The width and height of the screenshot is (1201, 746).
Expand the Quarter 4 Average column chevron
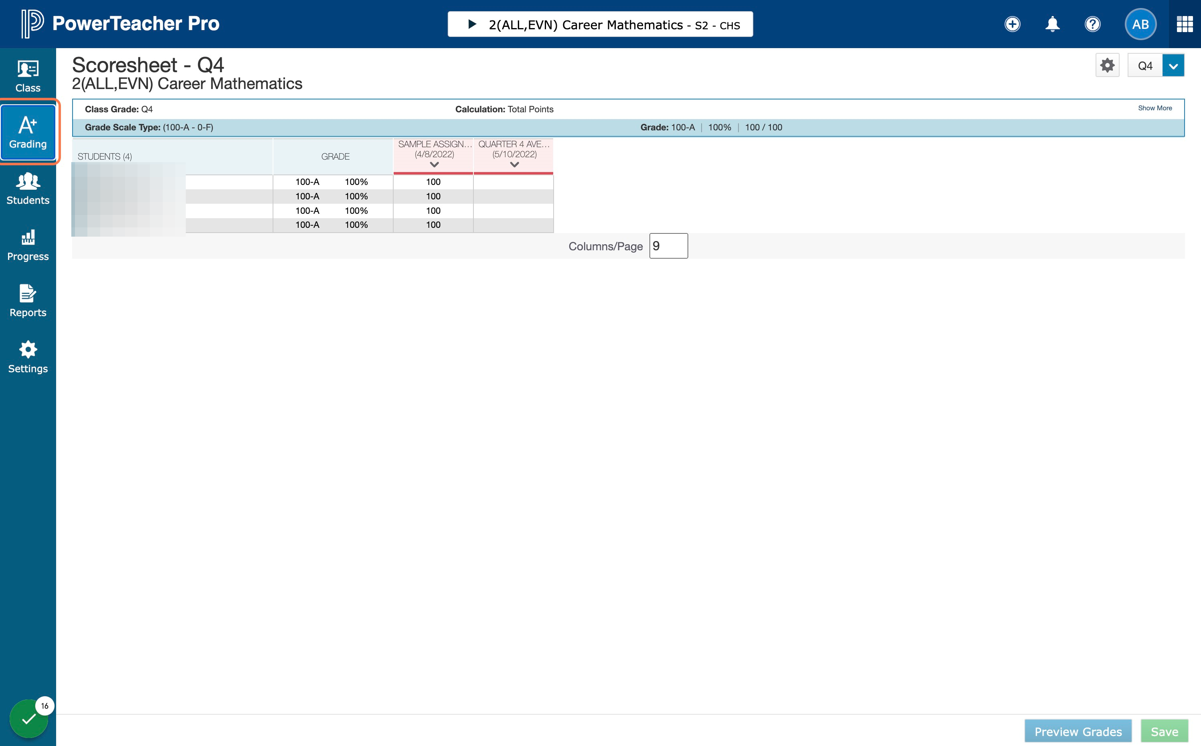514,165
